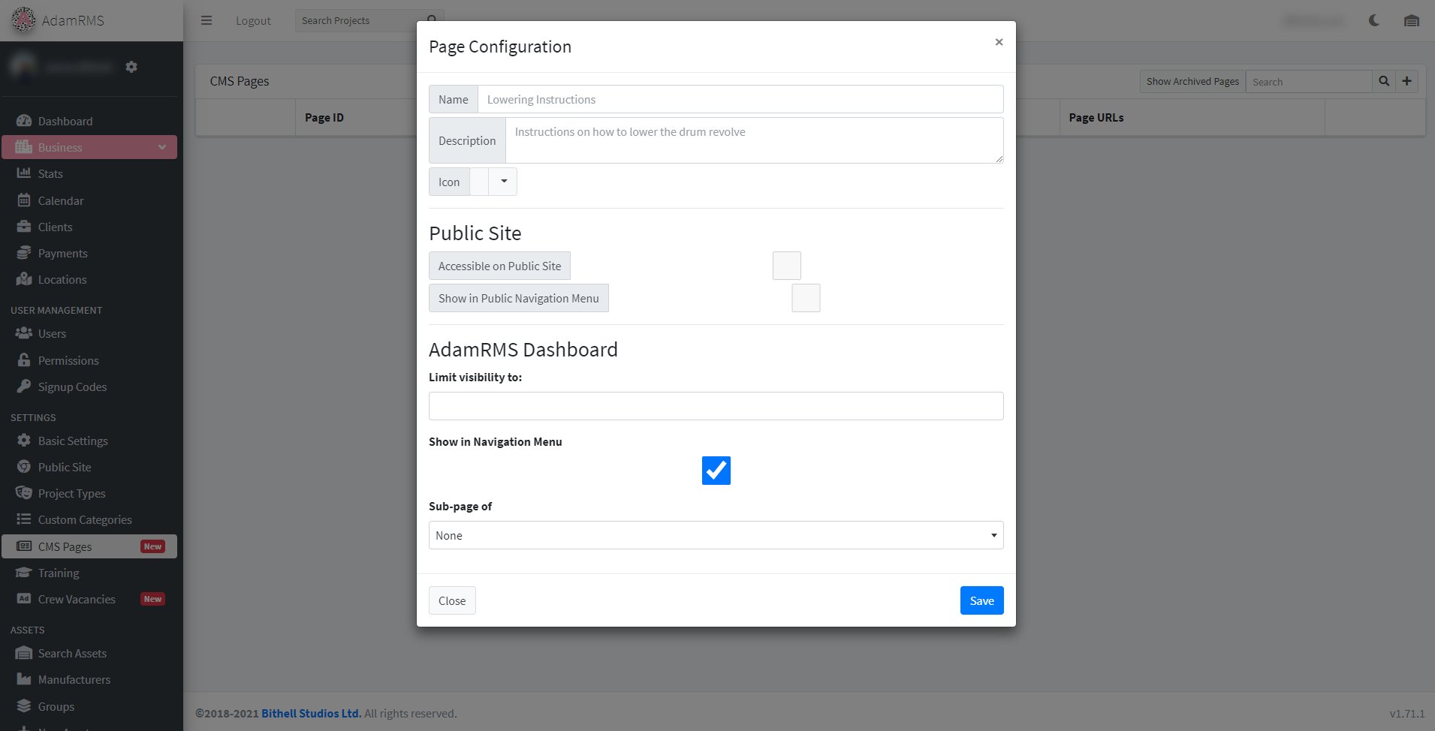Screen dimensions: 1435x731
Task: Click the warehouse icon in top bar
Action: pos(1411,20)
